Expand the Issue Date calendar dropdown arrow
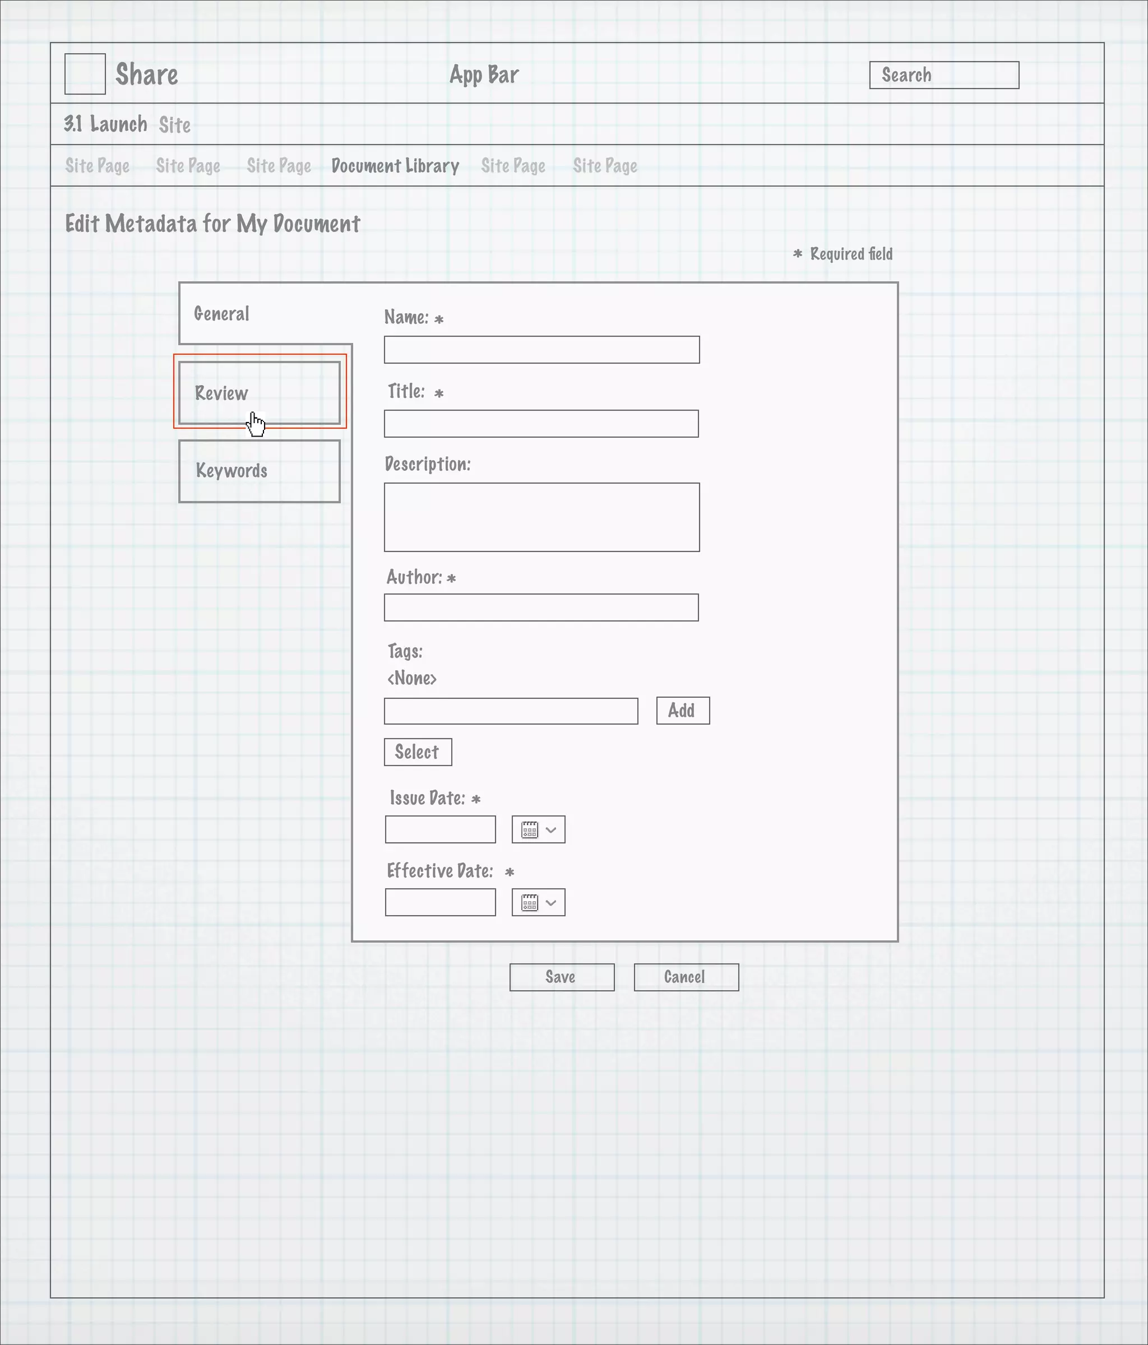This screenshot has width=1148, height=1345. [551, 829]
